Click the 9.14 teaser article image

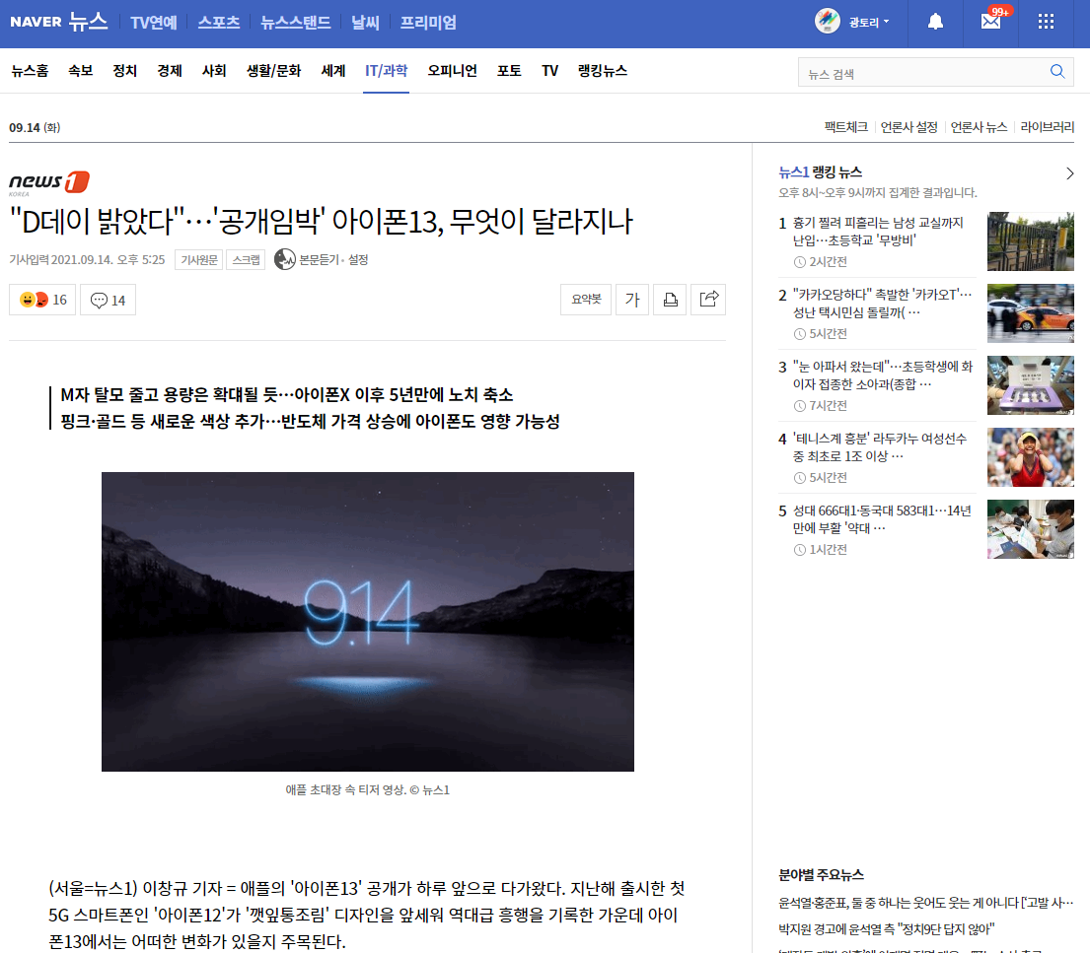click(368, 622)
